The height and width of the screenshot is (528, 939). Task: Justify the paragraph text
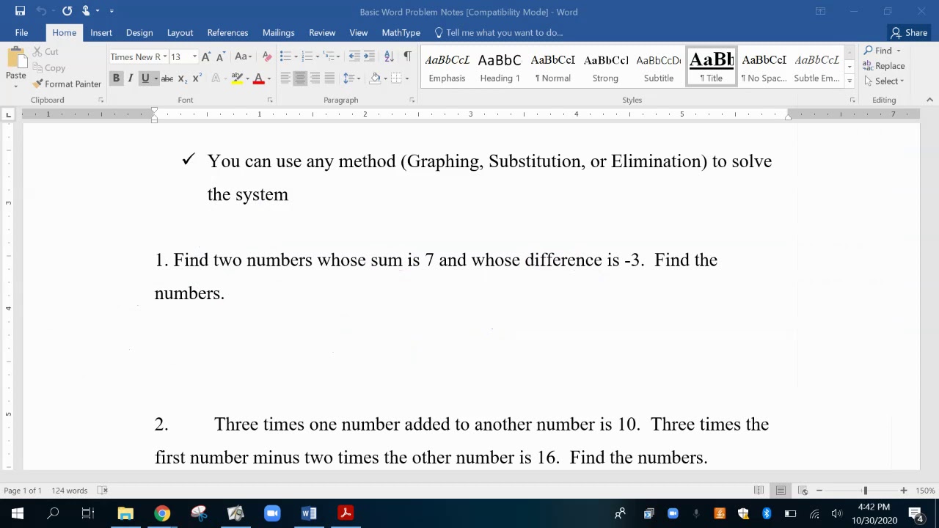coord(329,78)
